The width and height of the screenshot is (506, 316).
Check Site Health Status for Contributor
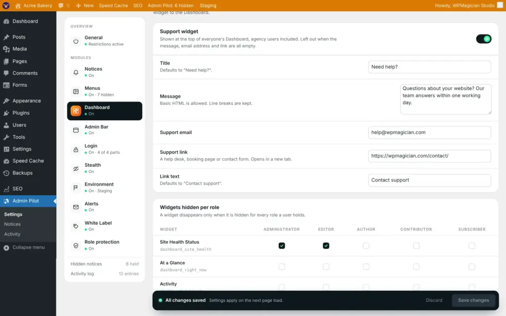(x=416, y=246)
